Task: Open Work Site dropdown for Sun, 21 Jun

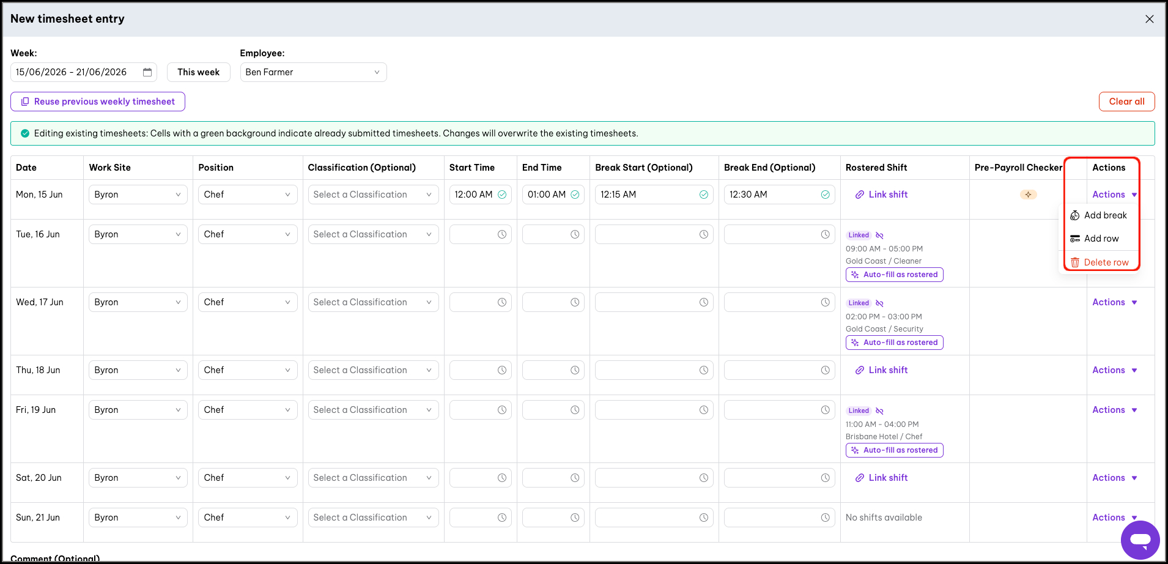Action: [x=138, y=518]
